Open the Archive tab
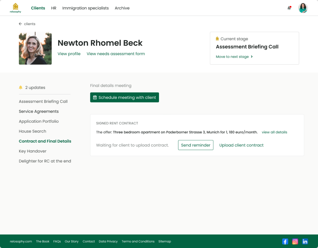This screenshot has height=248, width=318. pyautogui.click(x=122, y=8)
